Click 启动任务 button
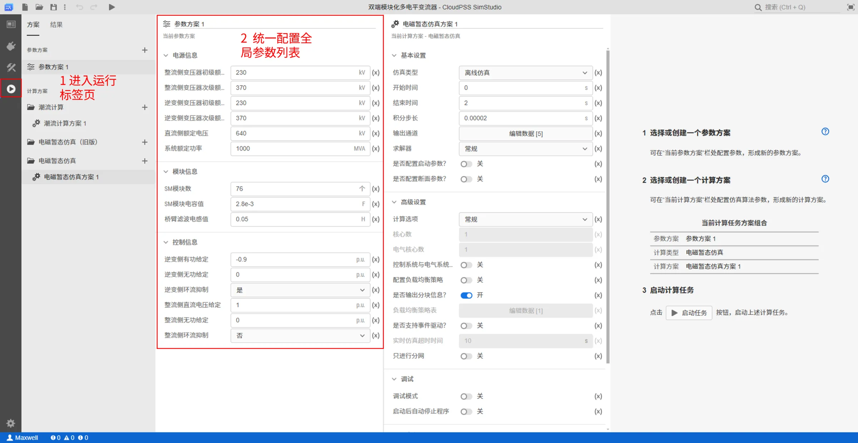 [689, 313]
